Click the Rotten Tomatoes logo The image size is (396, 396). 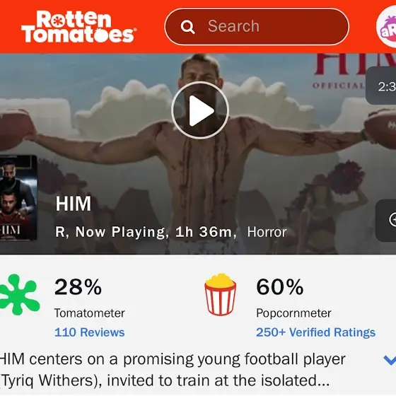[x=78, y=27]
